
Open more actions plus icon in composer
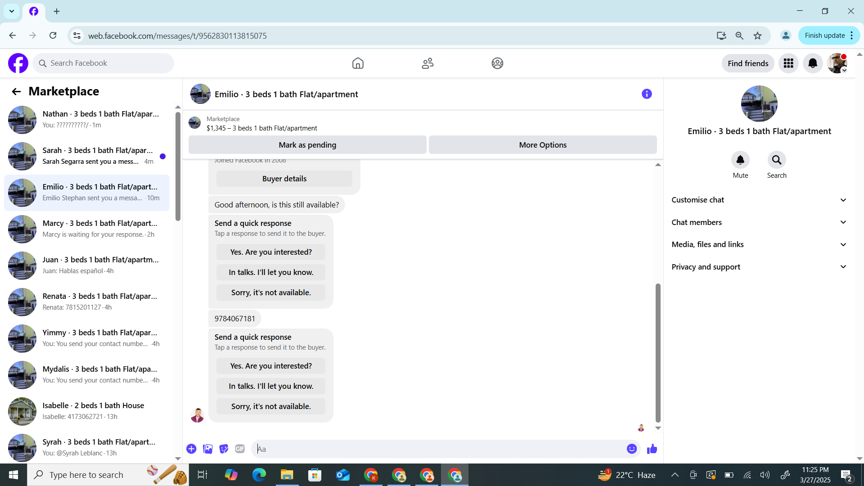[x=191, y=449]
